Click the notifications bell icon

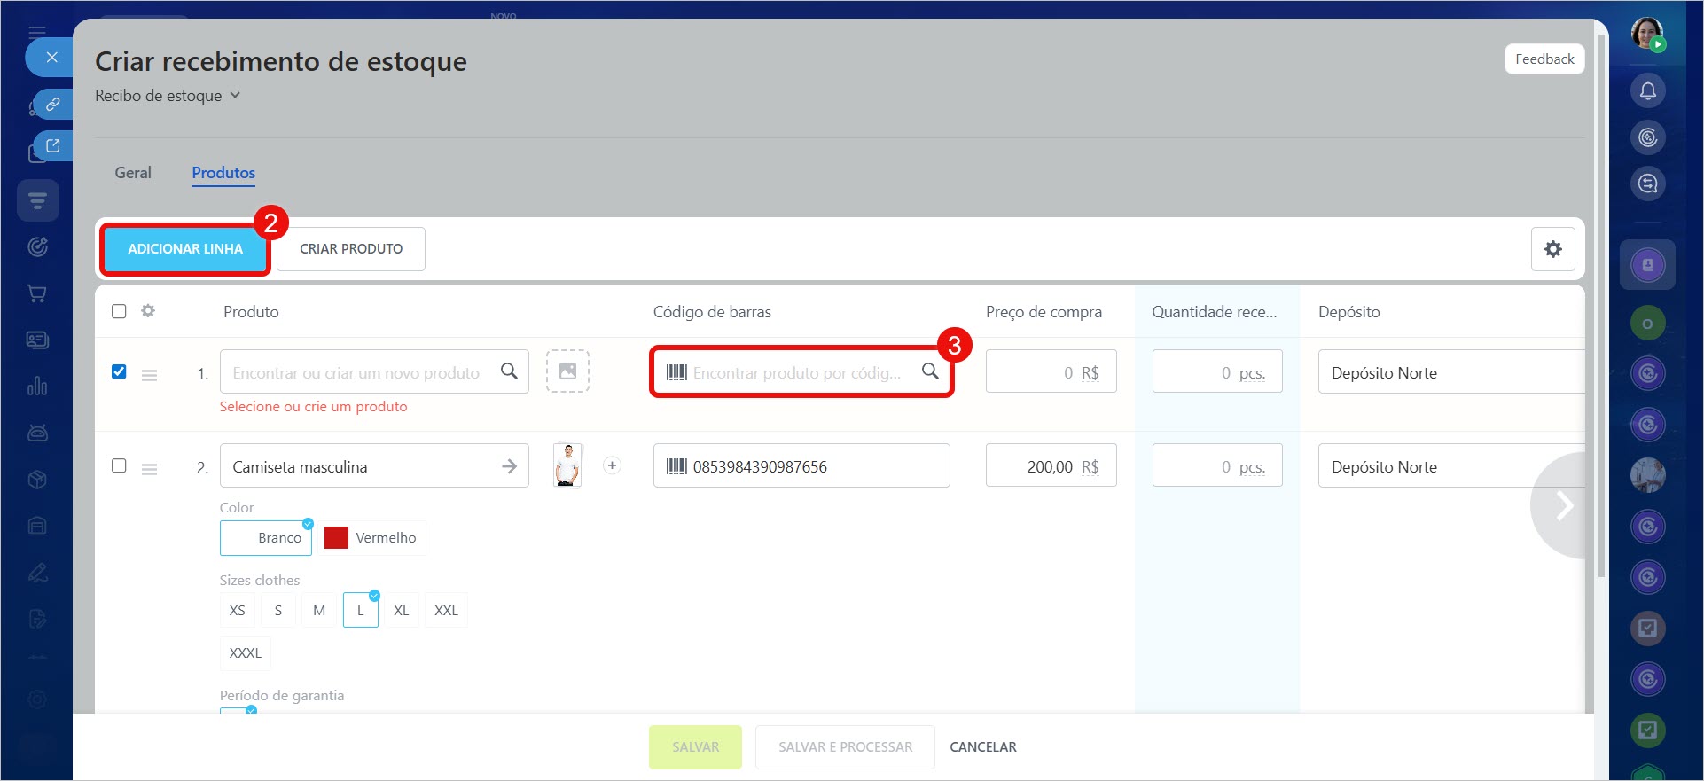(1647, 90)
